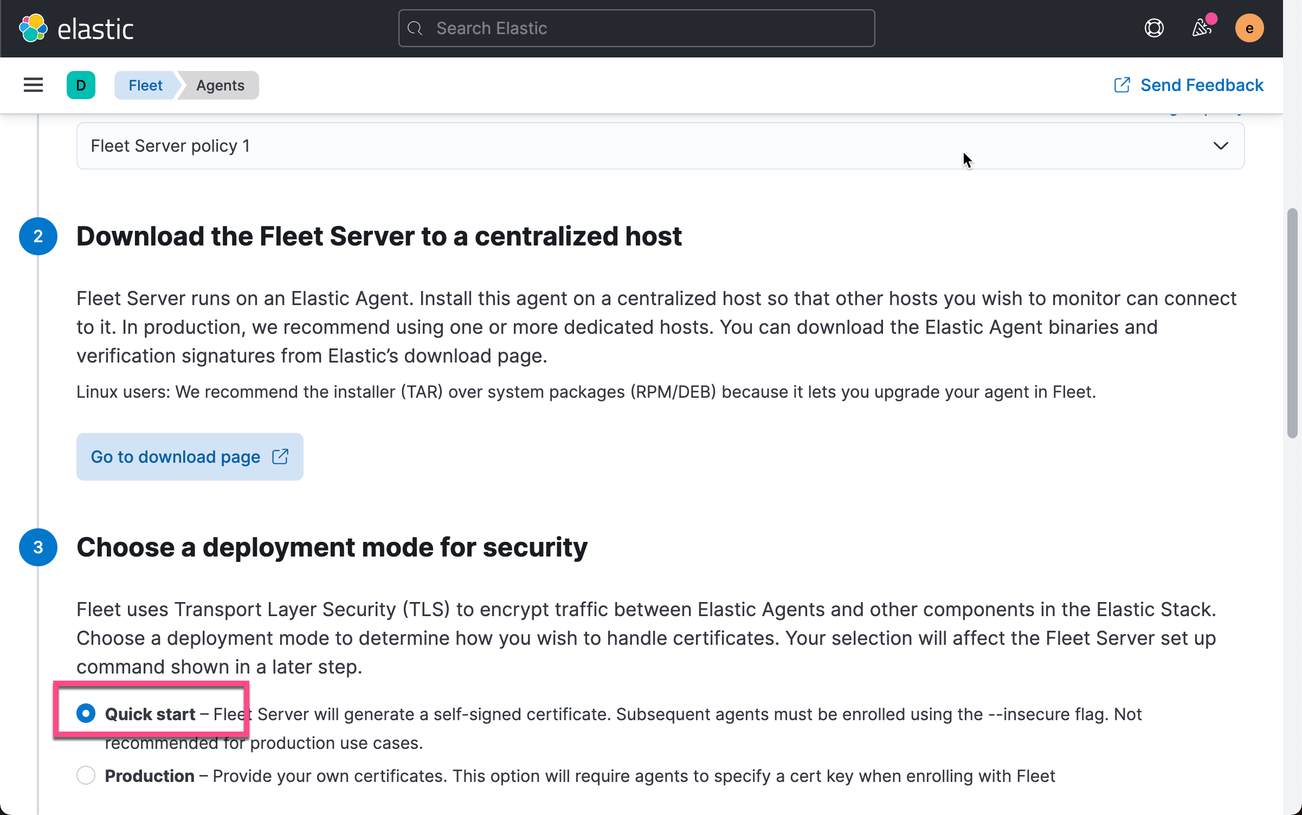The width and height of the screenshot is (1302, 815).
Task: Open the newsfeed via the party popper icon
Action: 1201,28
